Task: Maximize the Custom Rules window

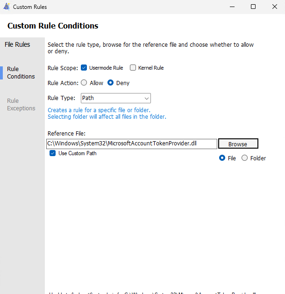Action: point(253,7)
